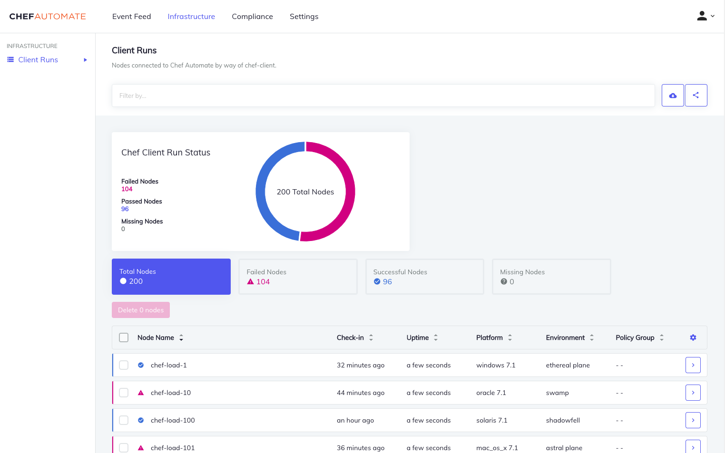Screen dimensions: 725x453
Task: Select the checkbox for chef-load-1
Action: [x=124, y=365]
